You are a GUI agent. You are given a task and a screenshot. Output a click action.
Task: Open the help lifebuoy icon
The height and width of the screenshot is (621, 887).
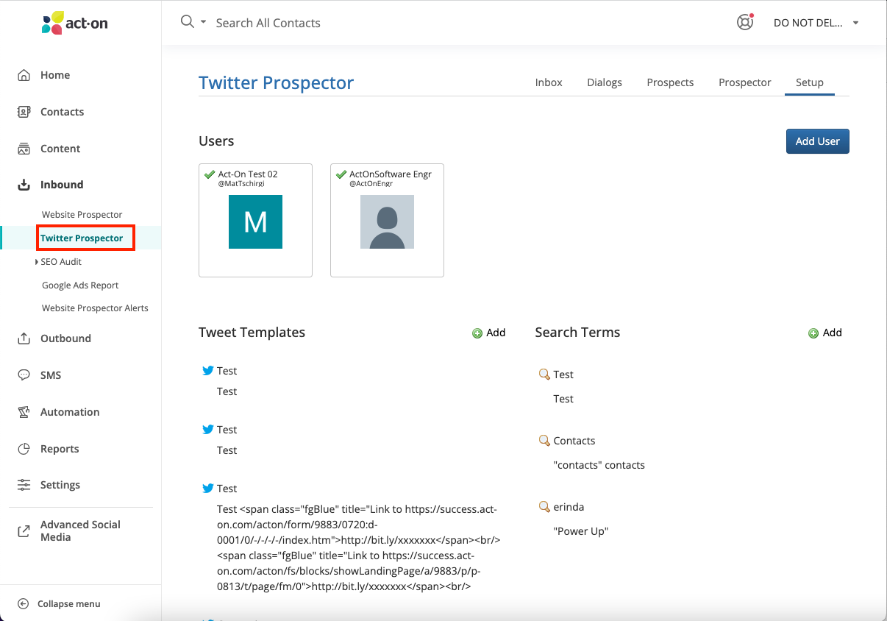click(x=745, y=22)
